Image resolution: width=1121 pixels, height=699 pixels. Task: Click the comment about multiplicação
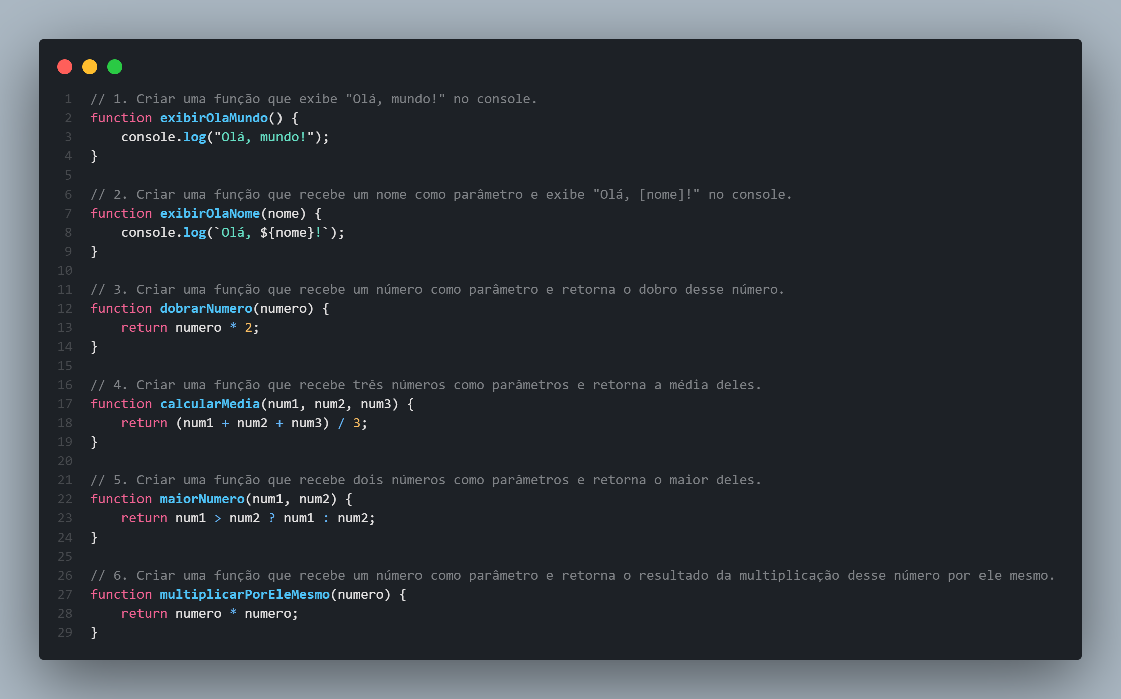(573, 575)
